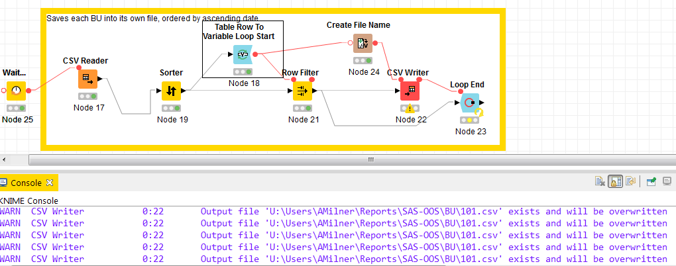This screenshot has width=676, height=266.
Task: Select the Table Row To Variable Loop Start node
Action: tap(243, 56)
